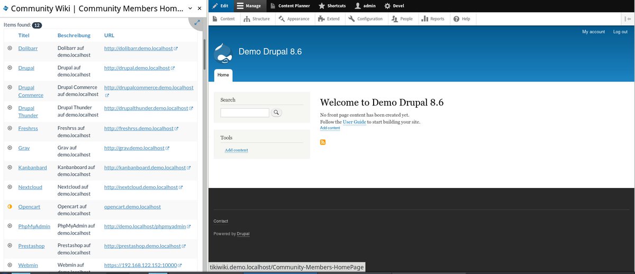Open the Reports admin menu
The height and width of the screenshot is (274, 635).
click(433, 18)
